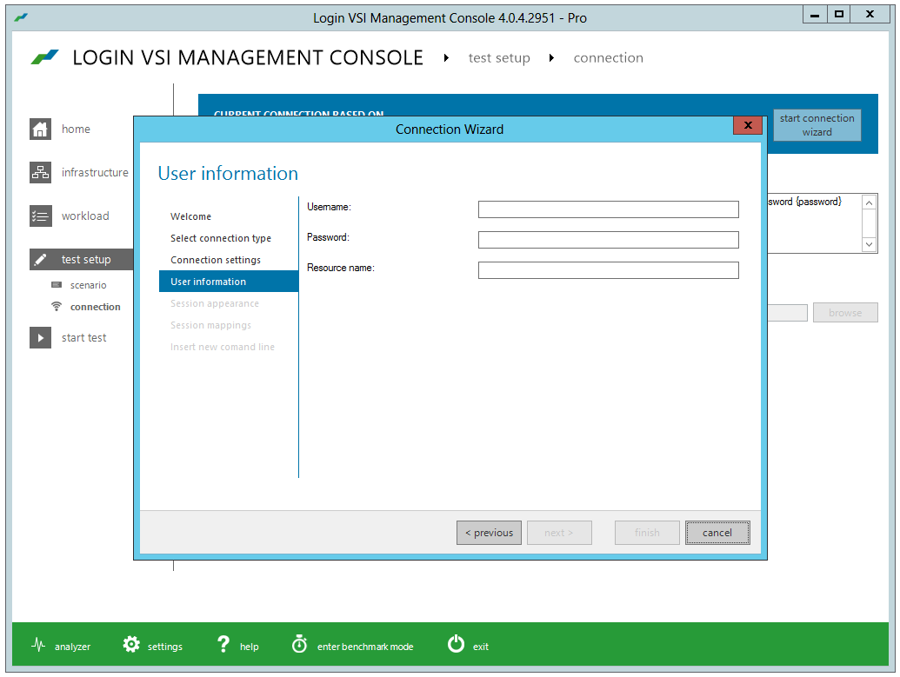This screenshot has width=900, height=677.
Task: Click the help label in bottom bar
Action: (x=249, y=647)
